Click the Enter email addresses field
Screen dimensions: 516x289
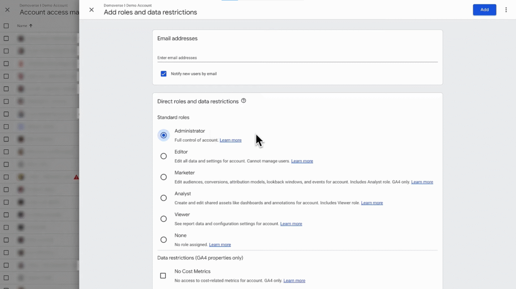coord(297,58)
